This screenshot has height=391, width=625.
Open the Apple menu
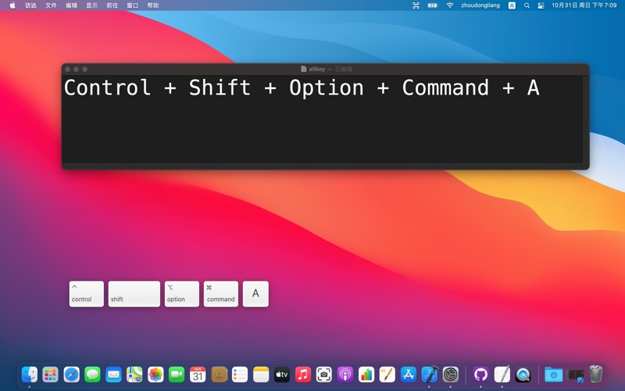[12, 5]
